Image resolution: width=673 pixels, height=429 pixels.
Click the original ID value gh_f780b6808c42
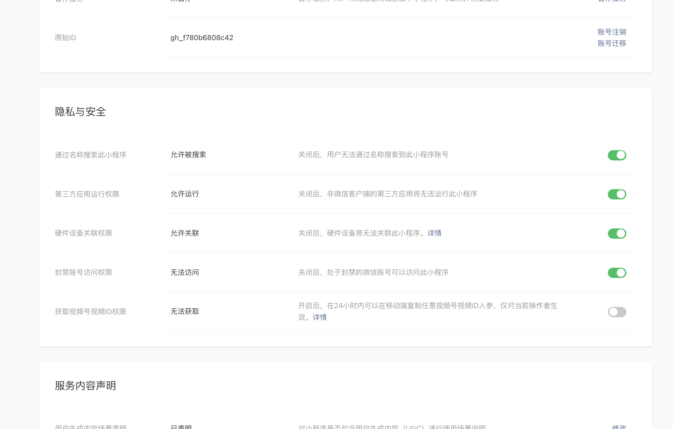pos(202,38)
